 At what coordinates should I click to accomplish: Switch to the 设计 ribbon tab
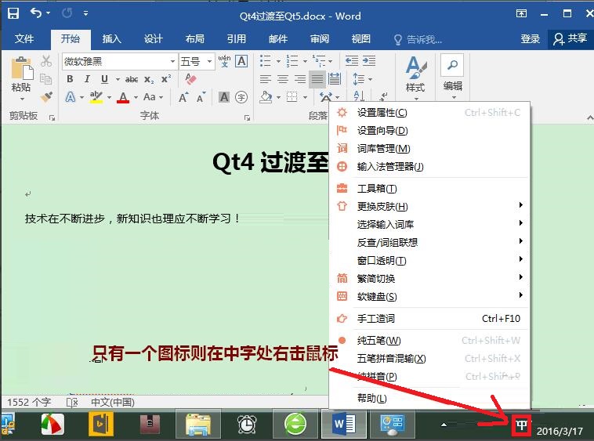click(x=153, y=38)
